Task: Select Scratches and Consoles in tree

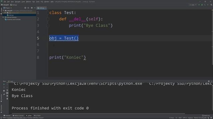Action: coord(13,20)
